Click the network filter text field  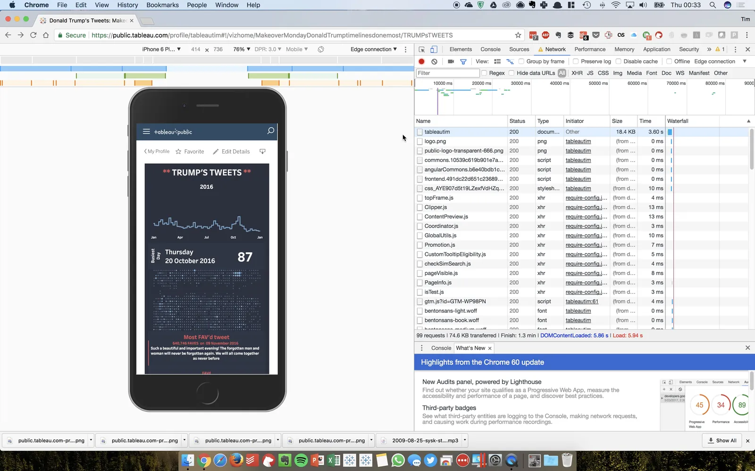point(448,73)
